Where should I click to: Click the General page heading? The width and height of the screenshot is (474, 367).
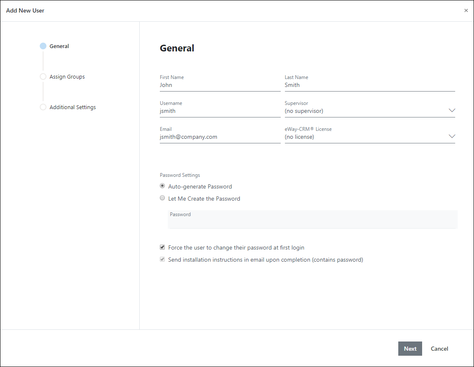pos(177,48)
